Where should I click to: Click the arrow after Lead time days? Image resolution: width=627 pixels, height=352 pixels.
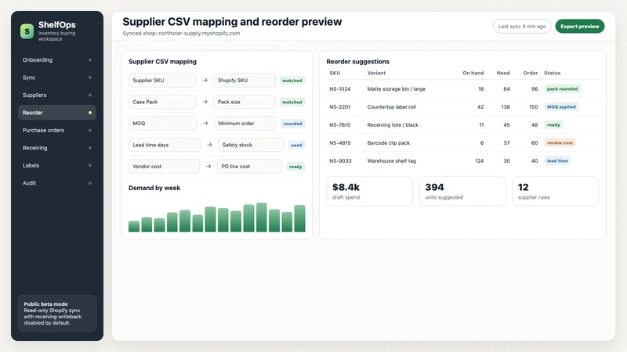click(x=209, y=145)
